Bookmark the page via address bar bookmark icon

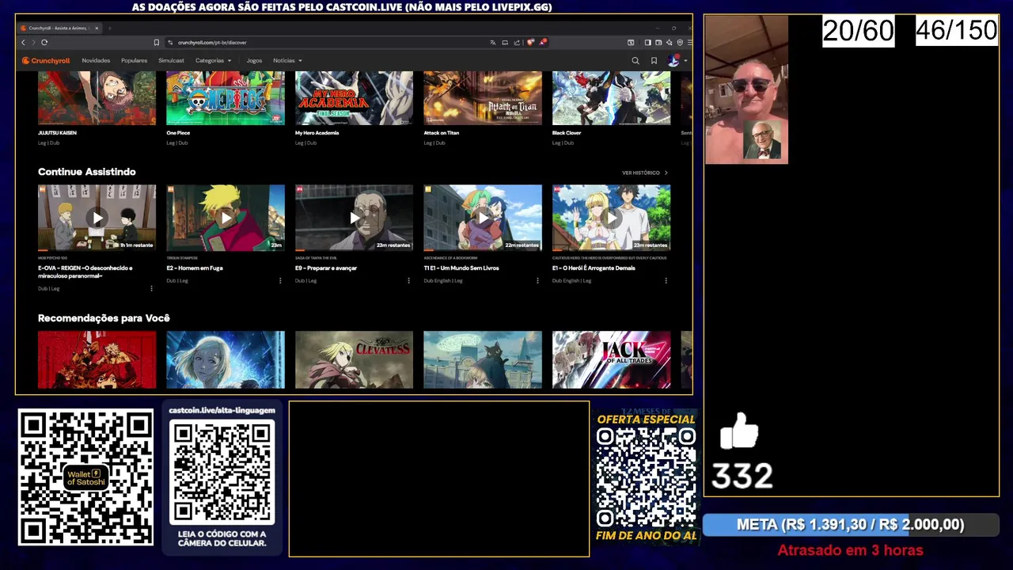[157, 42]
